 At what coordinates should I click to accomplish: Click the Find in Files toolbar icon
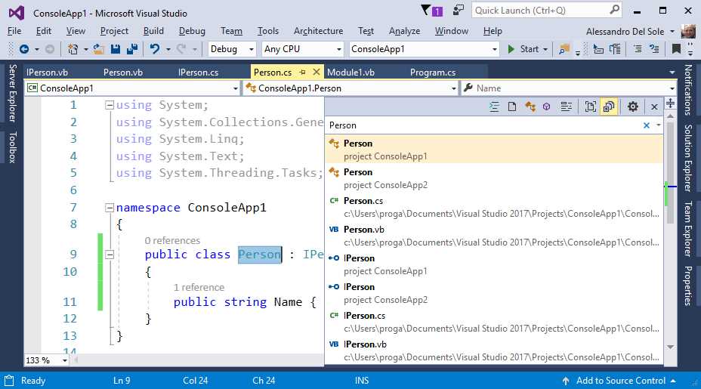click(564, 49)
